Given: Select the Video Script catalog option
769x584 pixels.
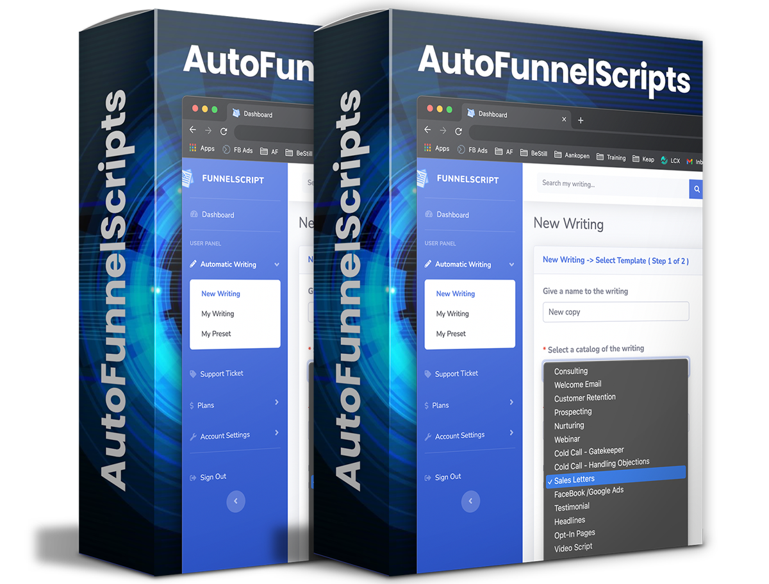Looking at the screenshot, I should click(x=573, y=547).
